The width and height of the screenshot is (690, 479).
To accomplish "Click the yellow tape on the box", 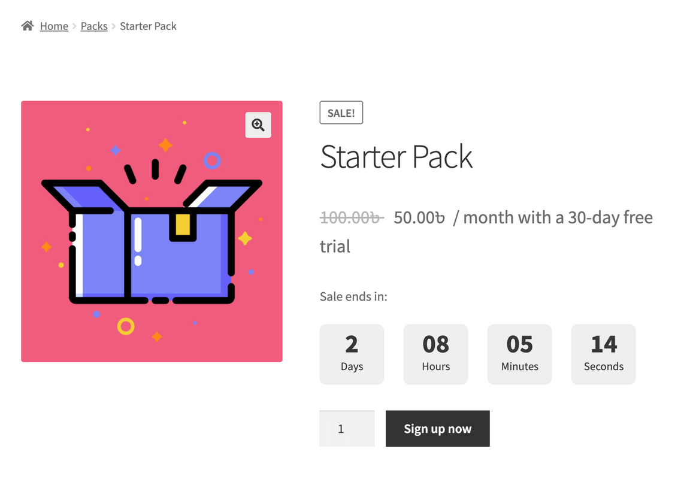I will coord(183,226).
